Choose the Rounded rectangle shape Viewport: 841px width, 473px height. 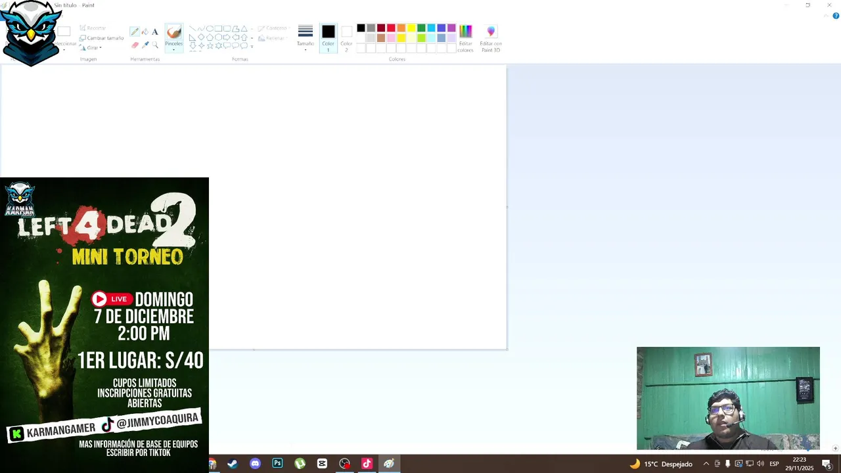(227, 29)
